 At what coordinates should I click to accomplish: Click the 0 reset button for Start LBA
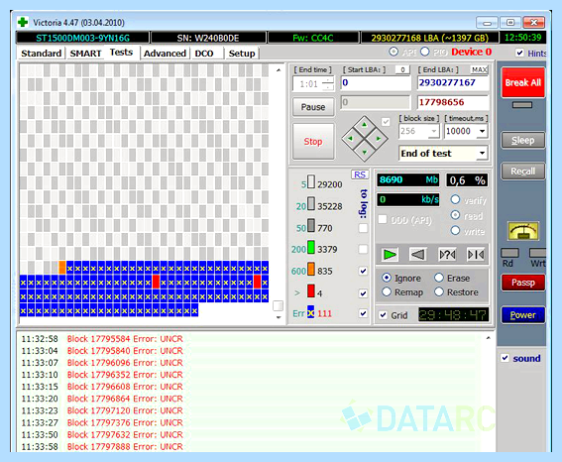pos(402,69)
